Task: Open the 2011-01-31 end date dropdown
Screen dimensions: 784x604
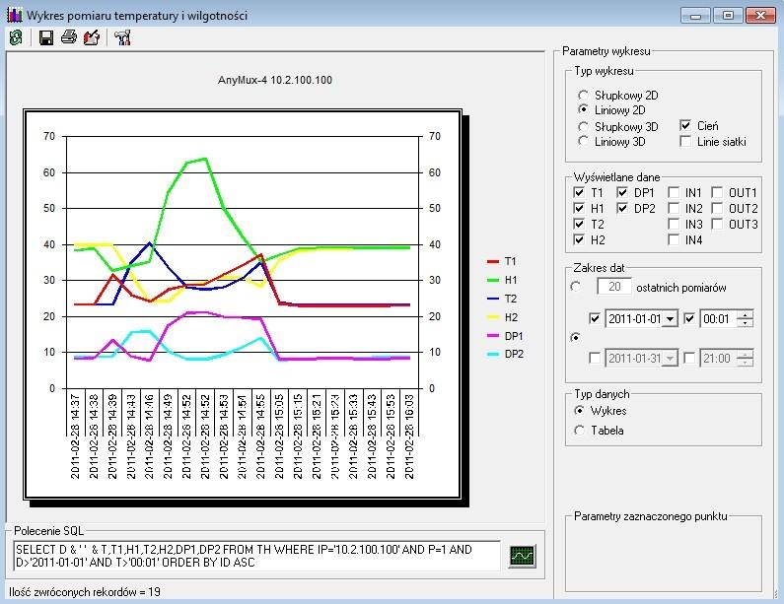Action: pos(670,359)
